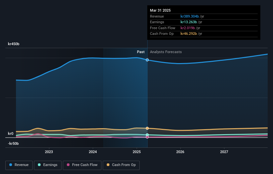Click the Earnings data point marker

(147, 135)
